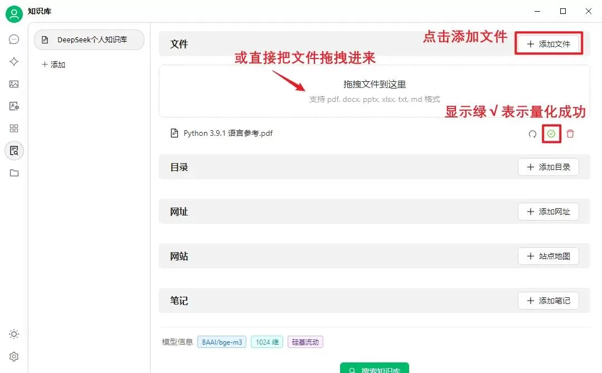Click the file drop zone area
This screenshot has width=602, height=373.
pyautogui.click(x=375, y=91)
